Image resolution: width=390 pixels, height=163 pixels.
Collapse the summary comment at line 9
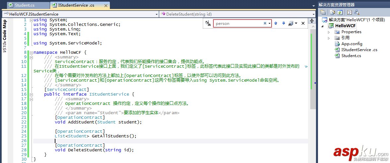31,57
